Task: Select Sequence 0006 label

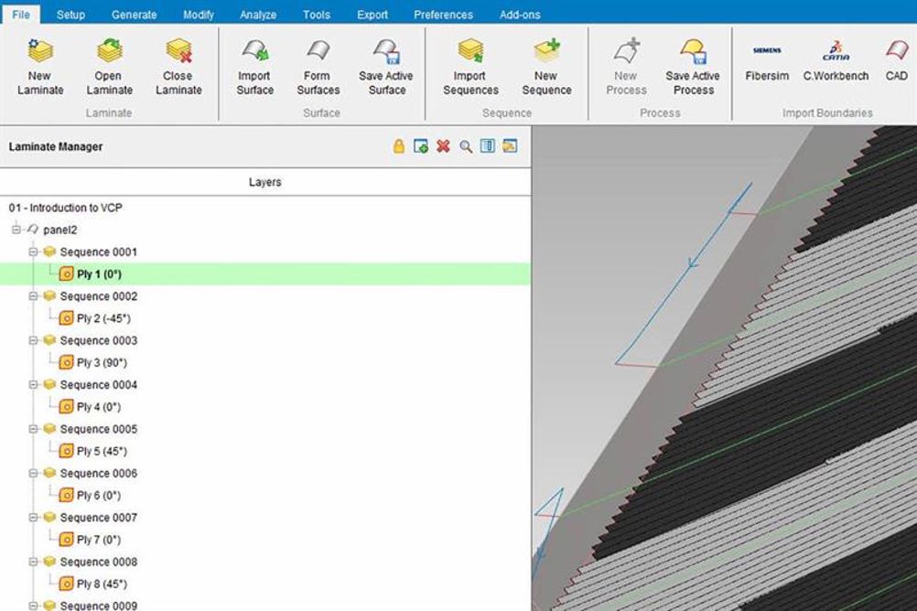Action: [x=98, y=473]
